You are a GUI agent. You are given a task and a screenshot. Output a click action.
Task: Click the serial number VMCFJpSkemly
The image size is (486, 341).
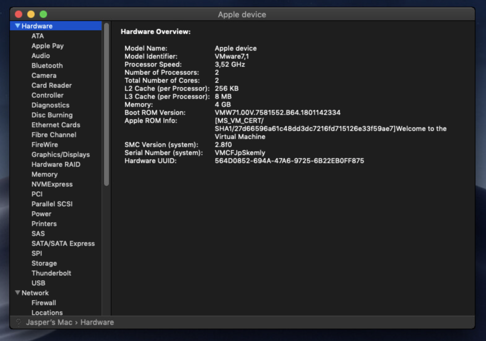coord(240,153)
